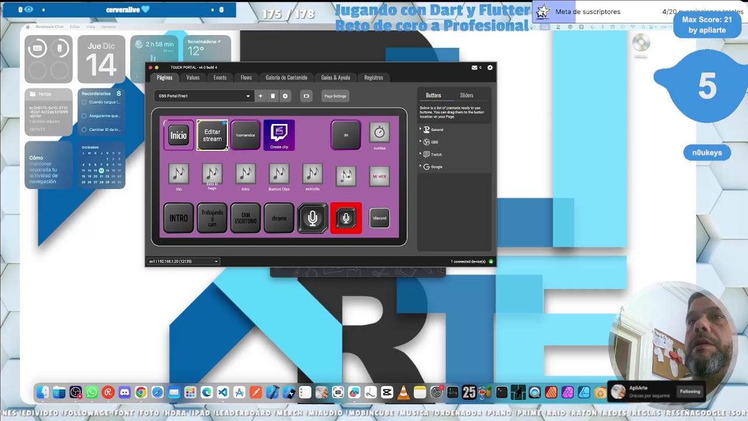Image resolution: width=748 pixels, height=421 pixels.
Task: Open page options gear next to trash
Action: [285, 96]
